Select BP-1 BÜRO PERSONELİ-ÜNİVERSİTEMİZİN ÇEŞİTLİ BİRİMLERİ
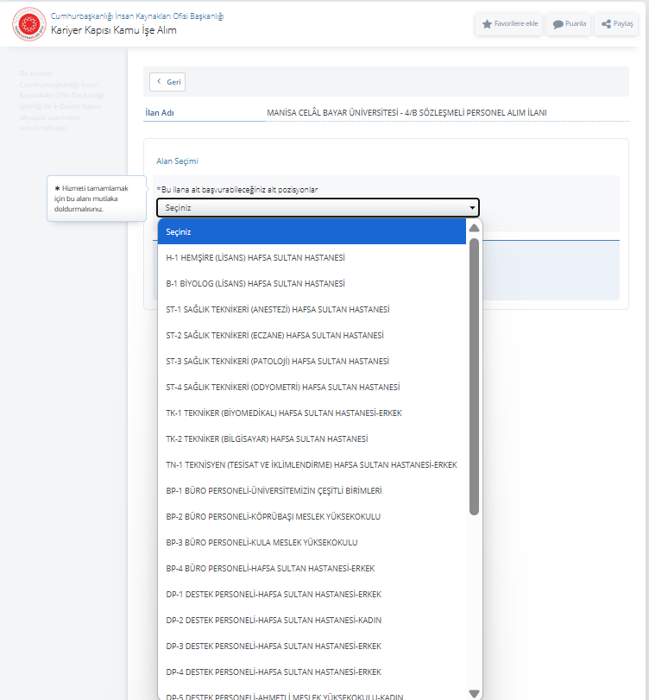649x700 pixels. coord(312,490)
